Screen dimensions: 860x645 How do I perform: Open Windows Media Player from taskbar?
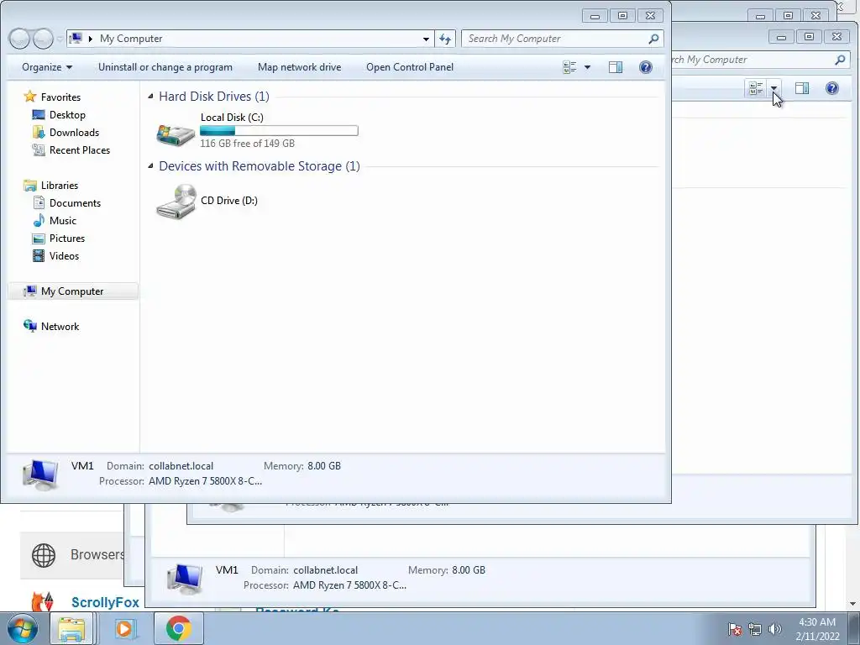pyautogui.click(x=124, y=628)
